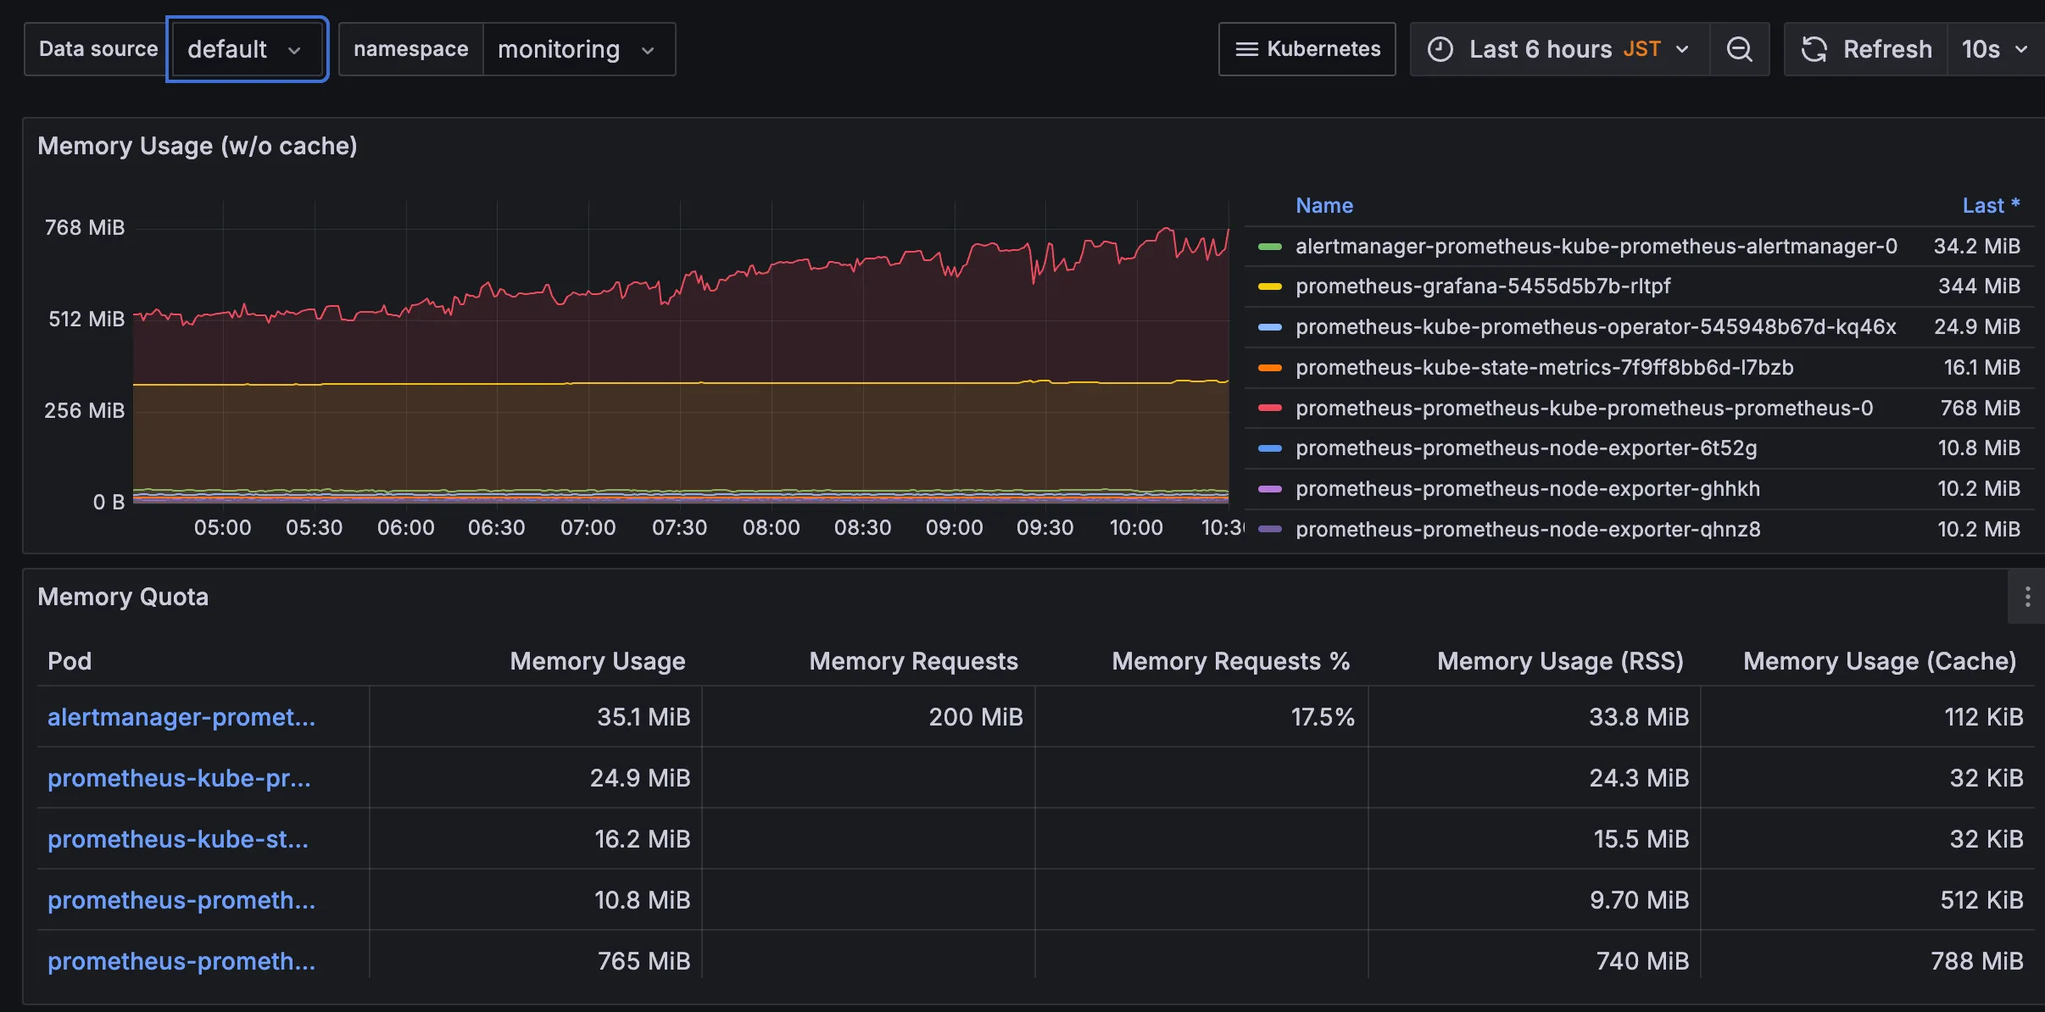Sort table by Memory Usage column

pyautogui.click(x=597, y=661)
